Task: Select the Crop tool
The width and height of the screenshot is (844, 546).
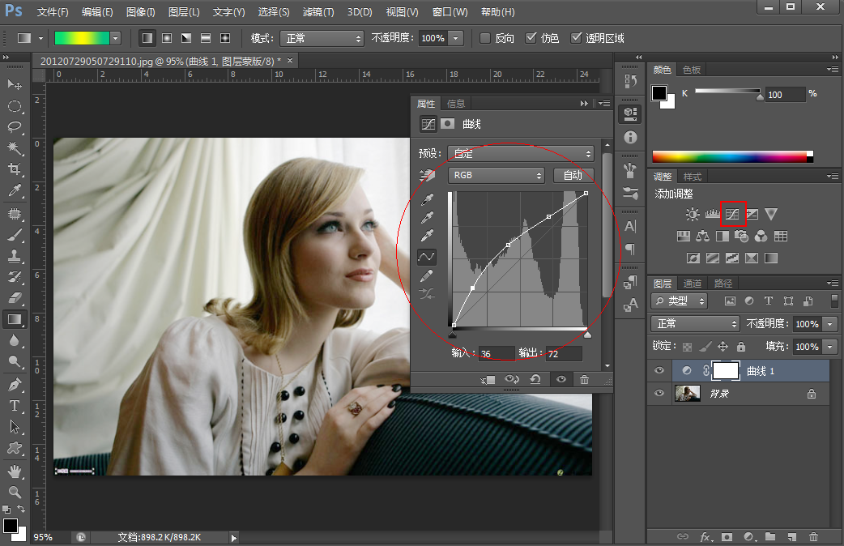Action: coord(15,169)
